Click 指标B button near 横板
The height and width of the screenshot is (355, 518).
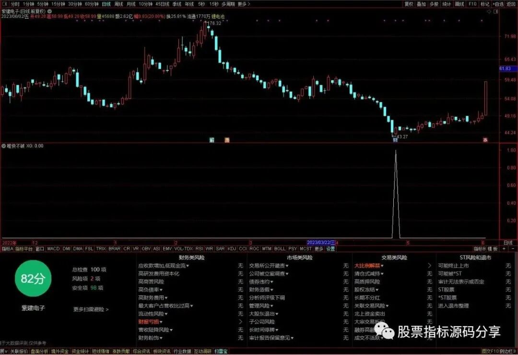click(x=480, y=249)
